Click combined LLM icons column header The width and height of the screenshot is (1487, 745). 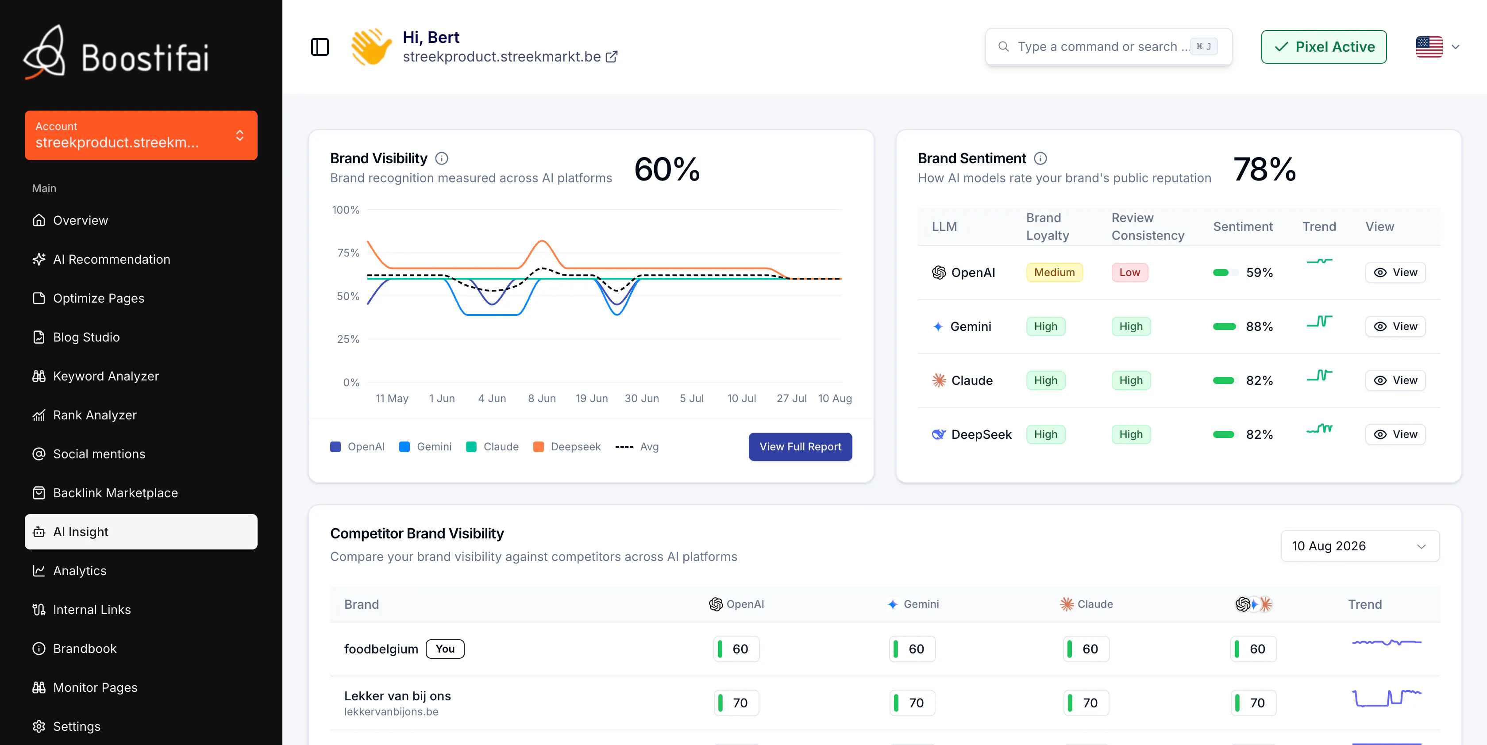click(x=1254, y=604)
